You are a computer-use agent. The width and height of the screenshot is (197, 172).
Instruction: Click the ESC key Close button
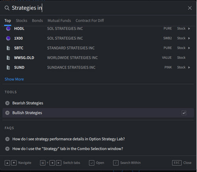(177, 163)
